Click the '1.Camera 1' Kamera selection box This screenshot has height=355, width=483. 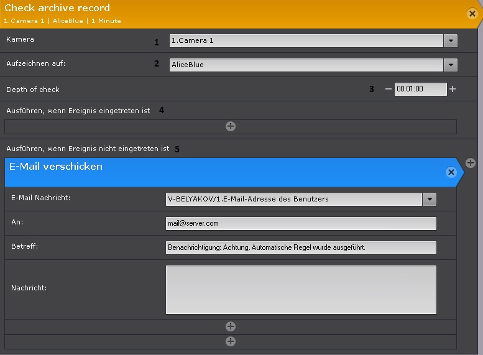(x=306, y=41)
